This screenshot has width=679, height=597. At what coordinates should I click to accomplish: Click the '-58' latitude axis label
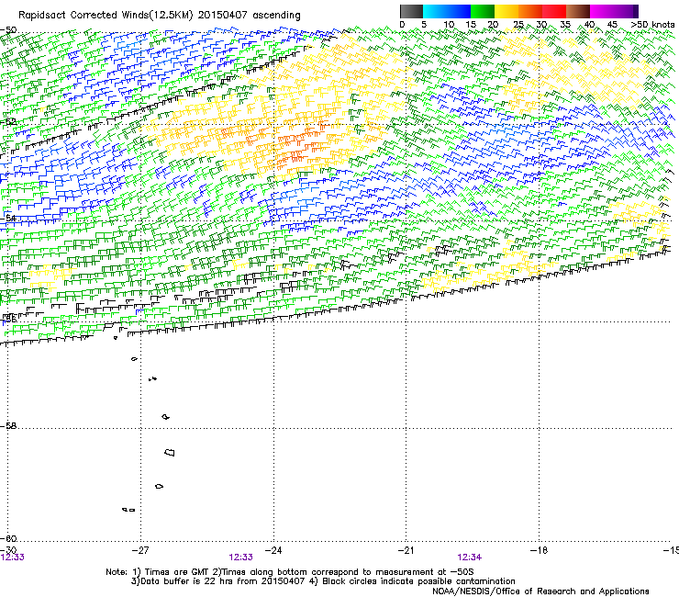tap(8, 426)
